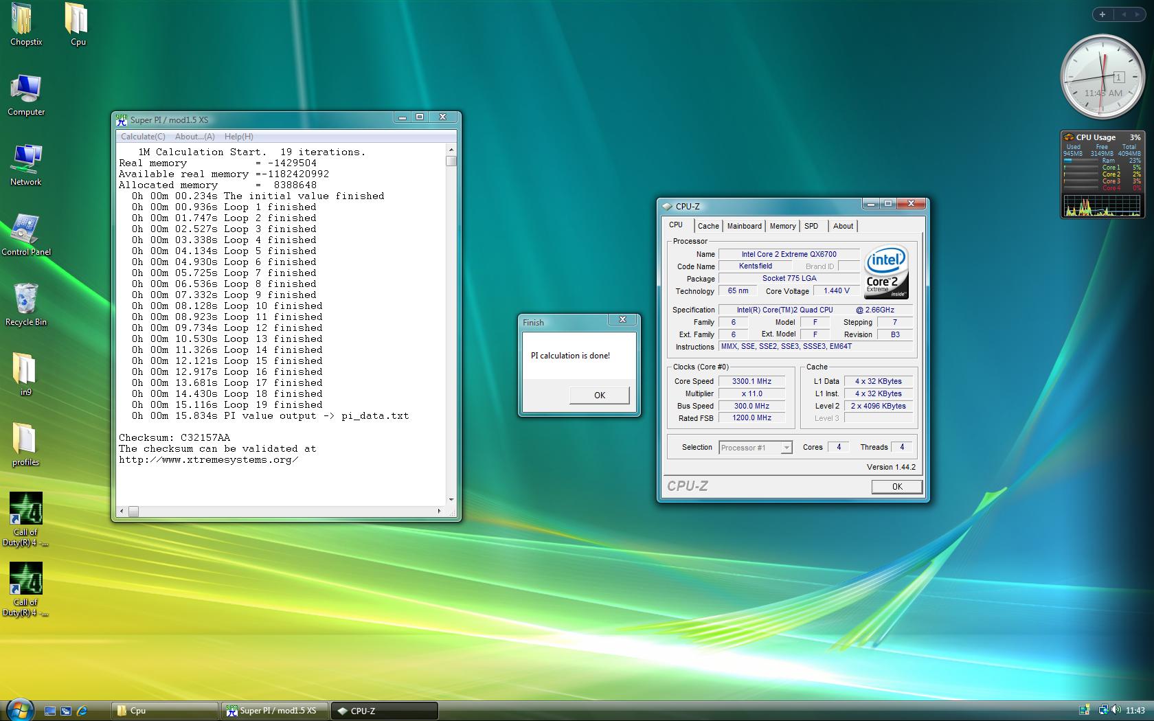
Task: Switch to the Cache tab in CPU-Z
Action: pyautogui.click(x=708, y=226)
